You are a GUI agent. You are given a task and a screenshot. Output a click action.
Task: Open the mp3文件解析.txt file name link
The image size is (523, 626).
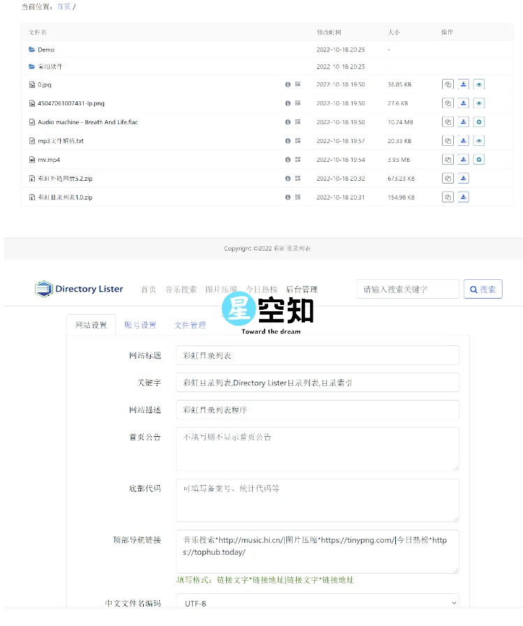click(61, 141)
